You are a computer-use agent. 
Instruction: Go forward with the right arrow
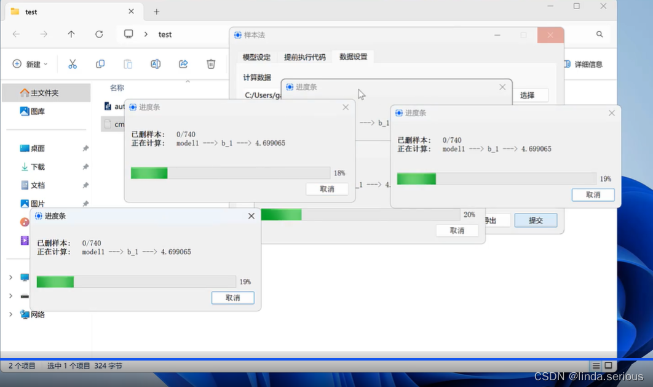click(44, 34)
